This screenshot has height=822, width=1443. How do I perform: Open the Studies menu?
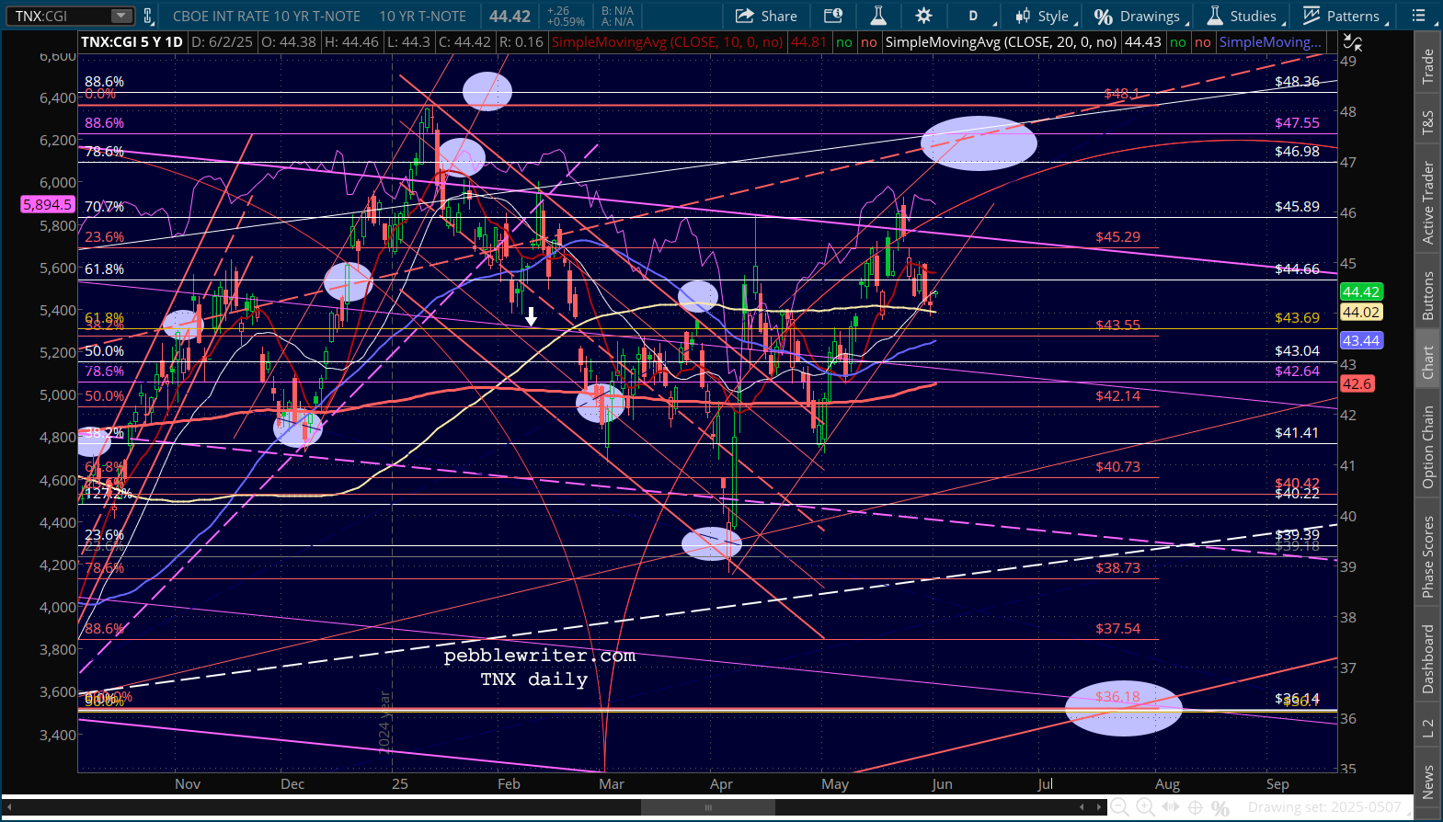click(x=1242, y=16)
